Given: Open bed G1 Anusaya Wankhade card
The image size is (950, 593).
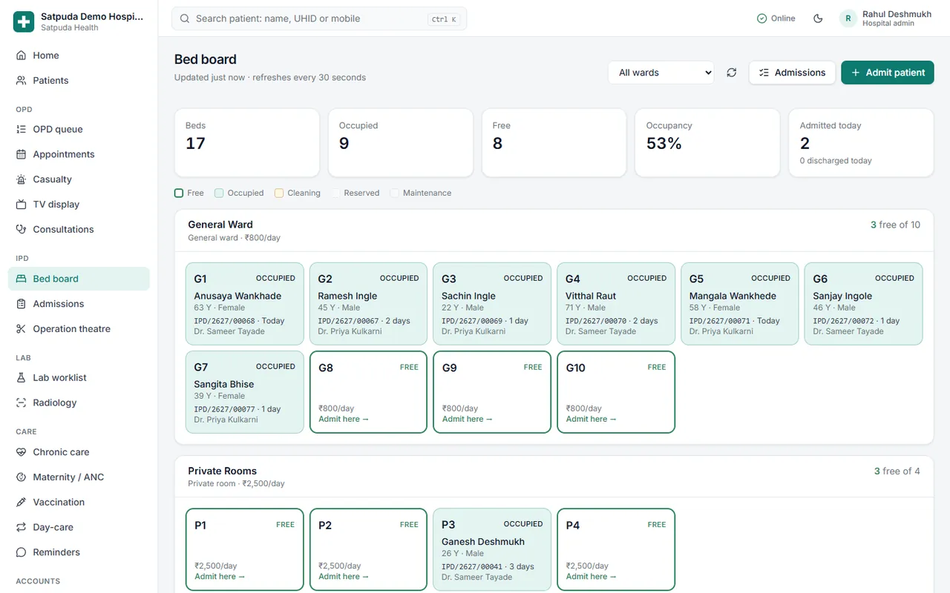Looking at the screenshot, I should pyautogui.click(x=245, y=304).
